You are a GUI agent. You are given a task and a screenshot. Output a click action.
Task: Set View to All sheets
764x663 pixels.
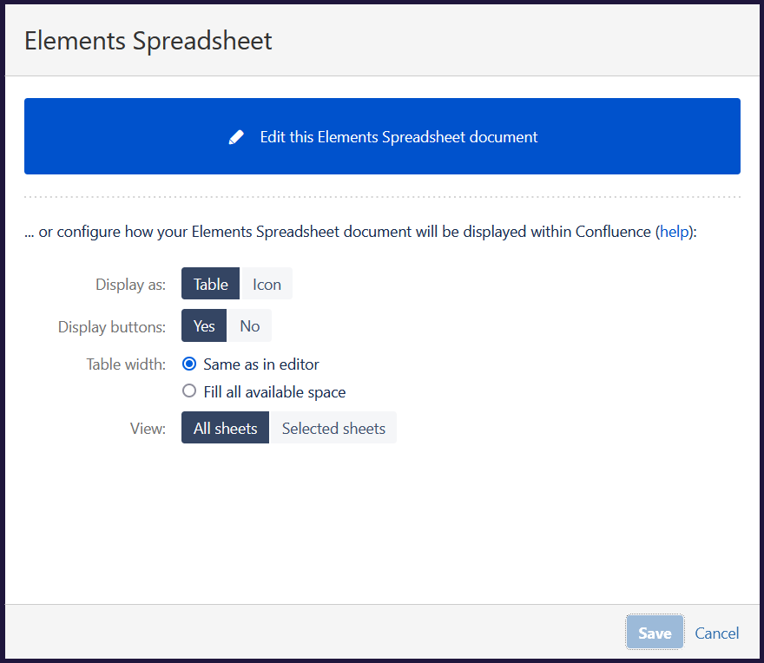coord(226,428)
